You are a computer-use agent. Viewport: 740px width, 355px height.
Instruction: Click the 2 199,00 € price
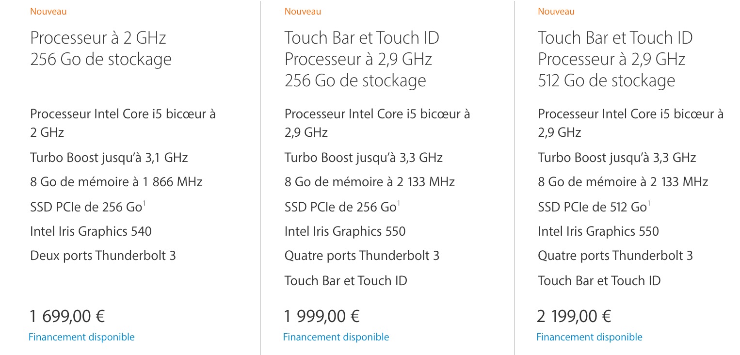(574, 316)
